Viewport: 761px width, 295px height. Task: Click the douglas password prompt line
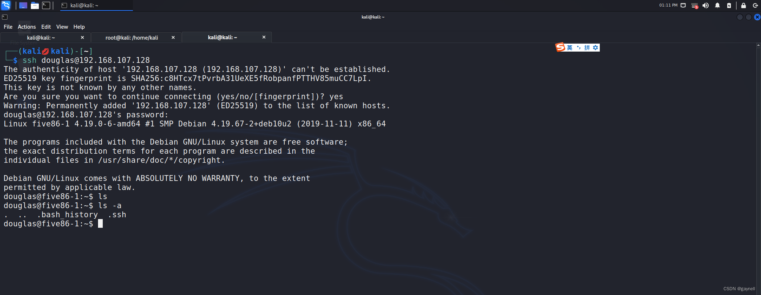coord(86,115)
